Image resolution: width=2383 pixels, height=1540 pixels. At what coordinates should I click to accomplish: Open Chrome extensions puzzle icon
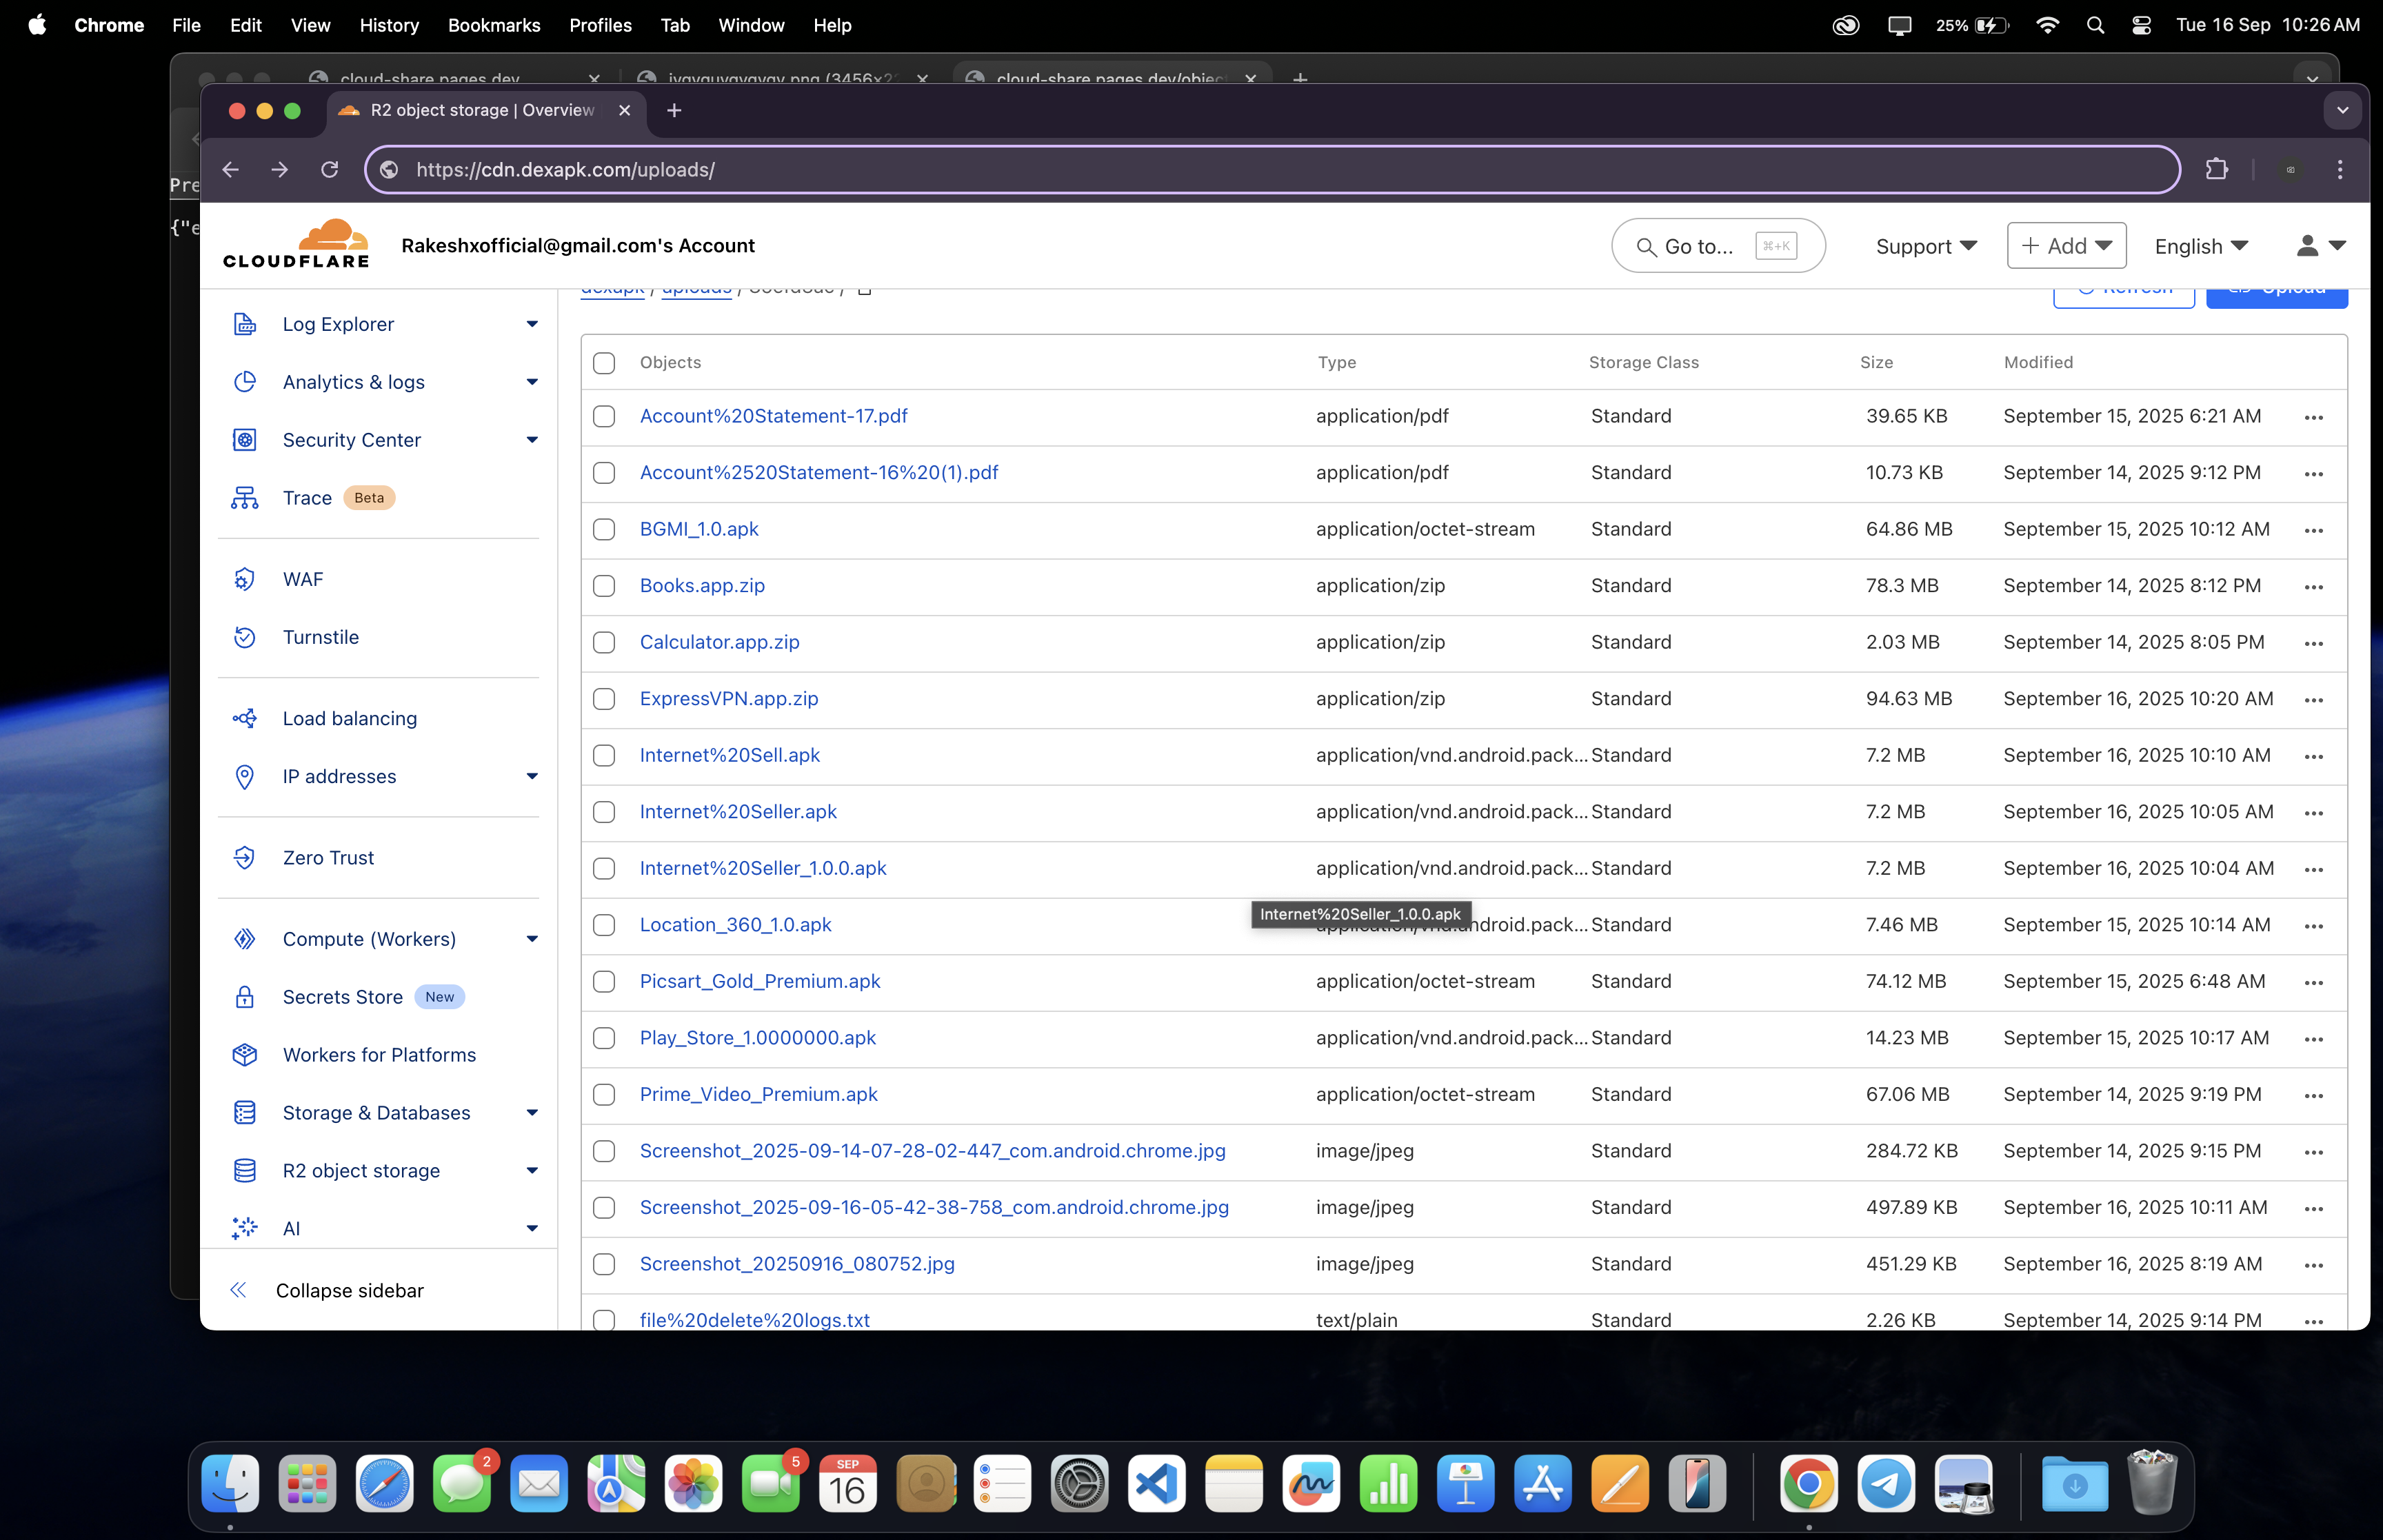coord(2216,169)
